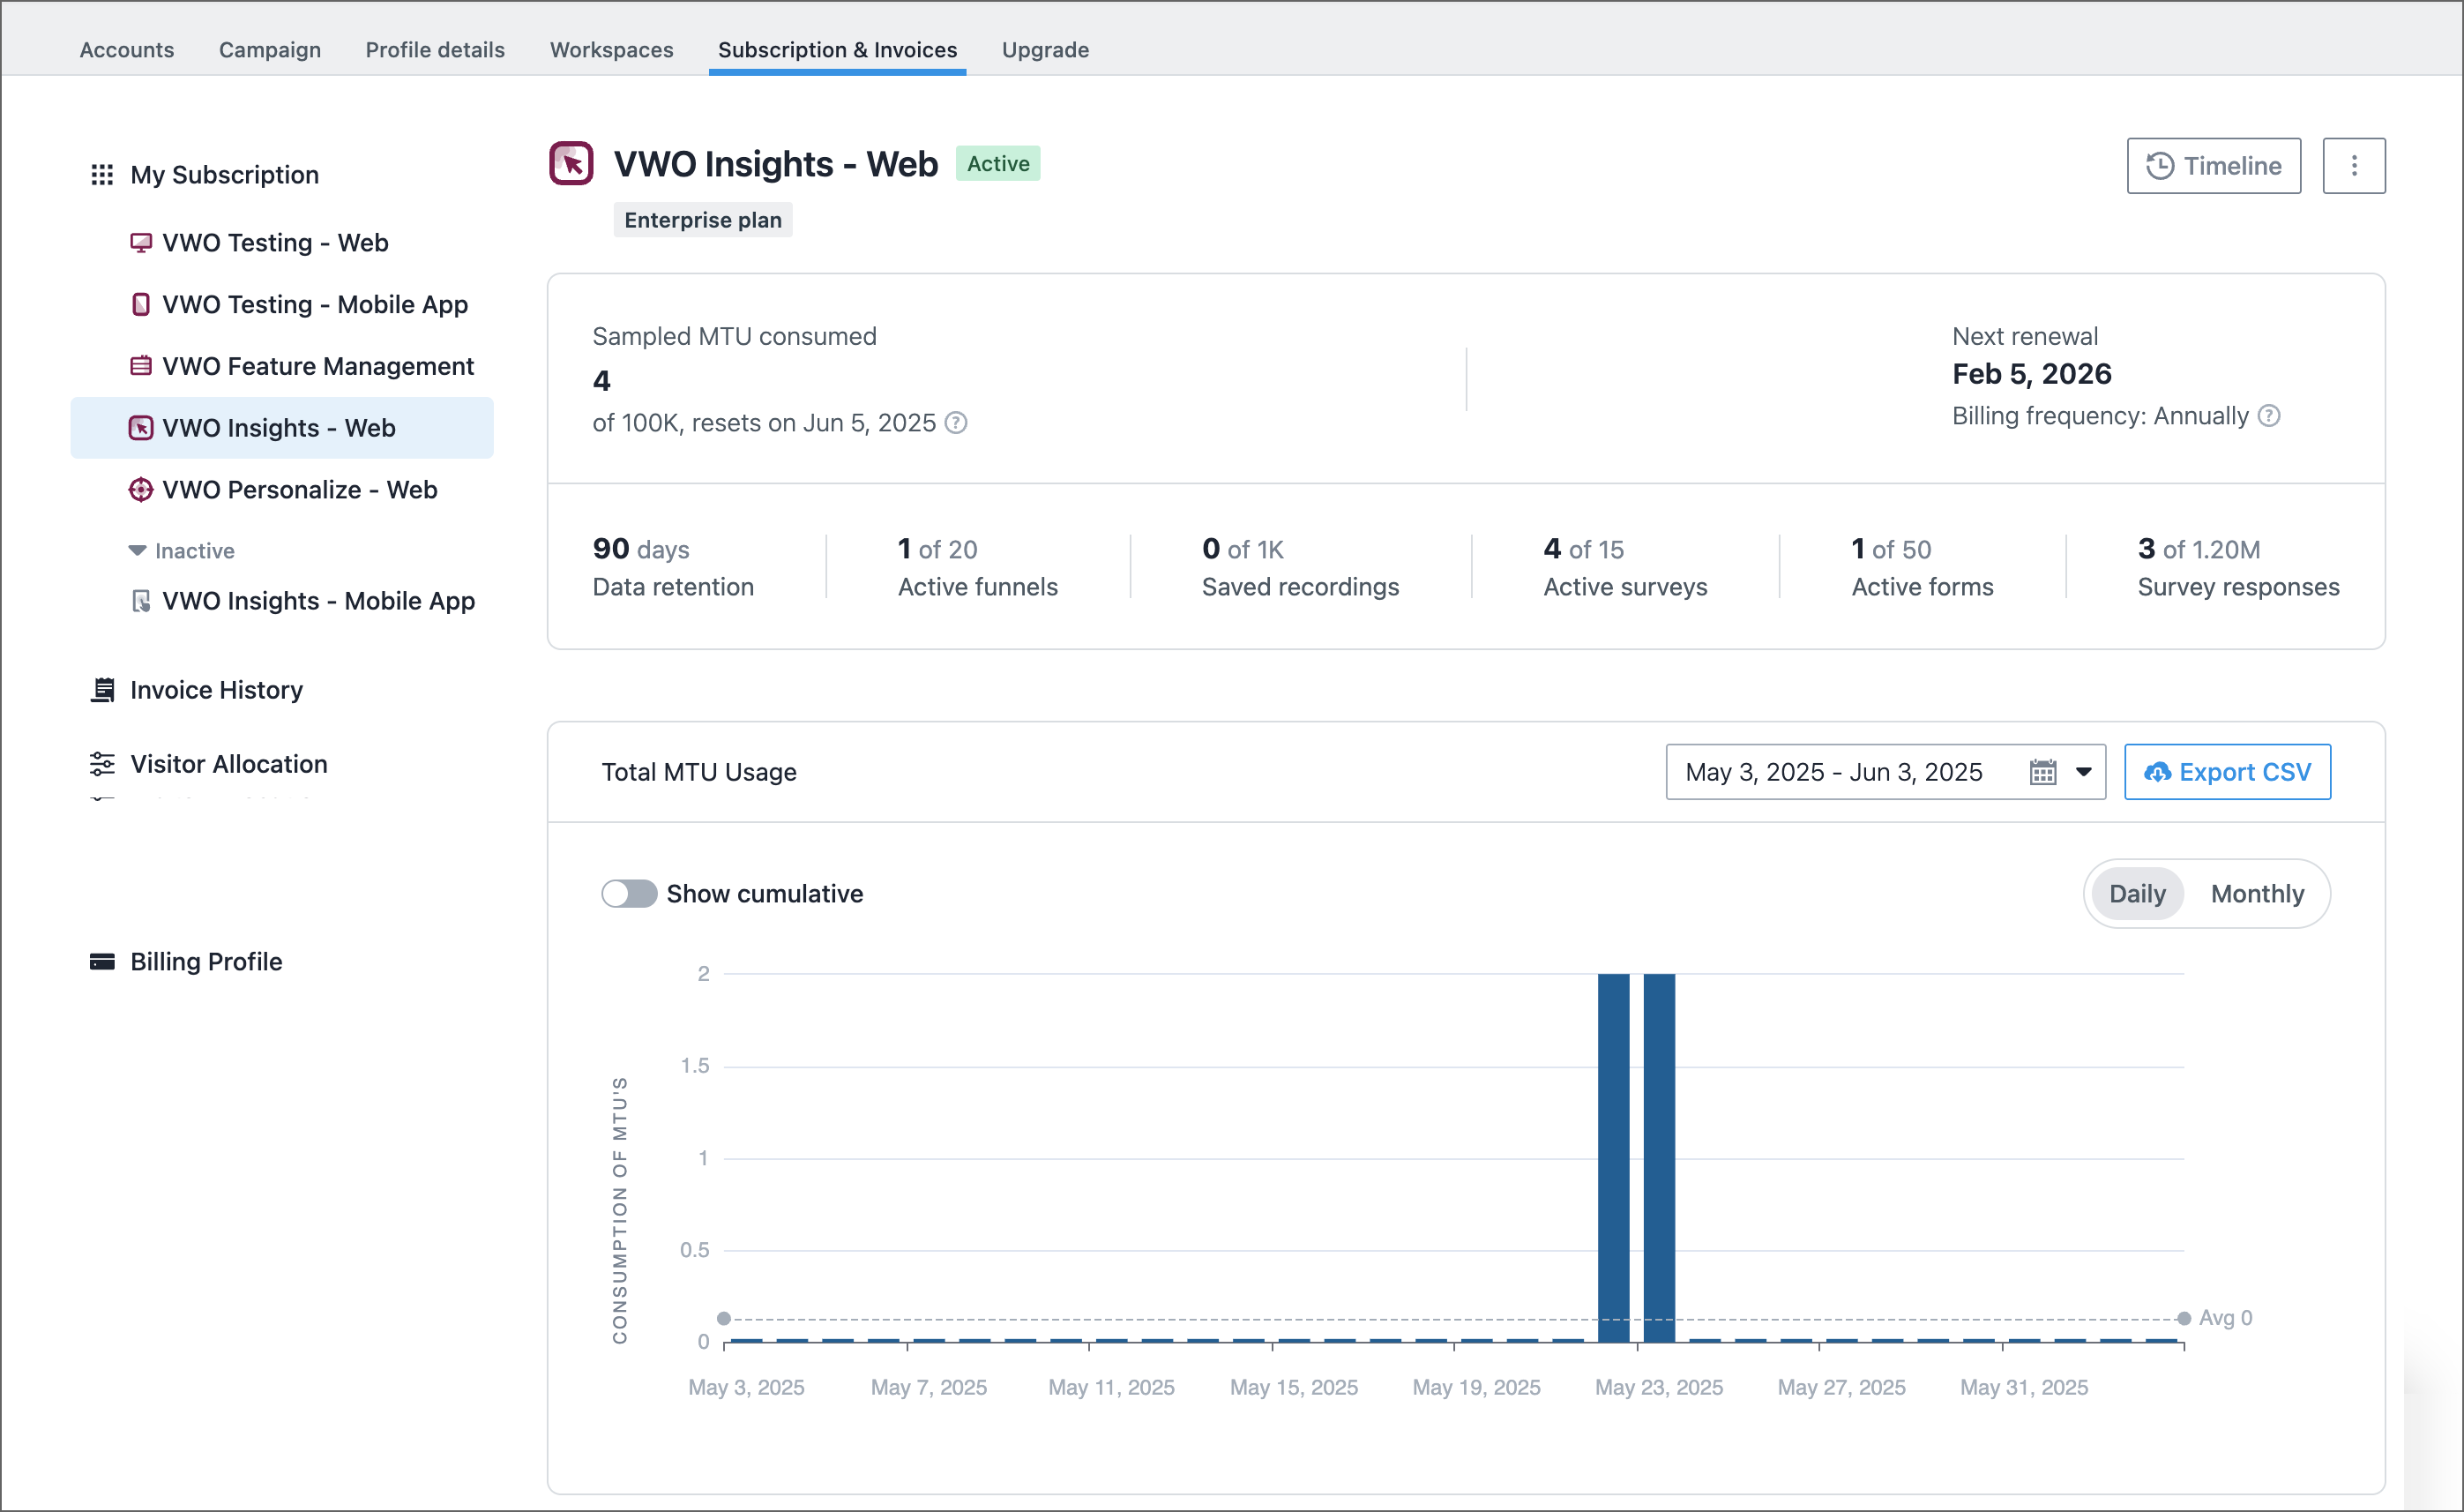Switch to the Campaign tab
The height and width of the screenshot is (1512, 2464).
coord(270,49)
